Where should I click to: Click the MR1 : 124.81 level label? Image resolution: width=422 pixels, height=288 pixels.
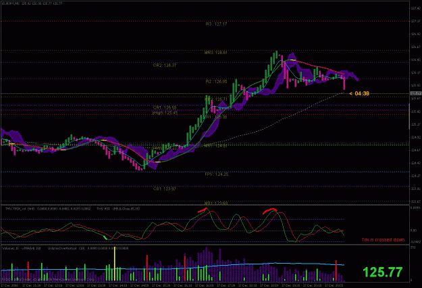[215, 146]
